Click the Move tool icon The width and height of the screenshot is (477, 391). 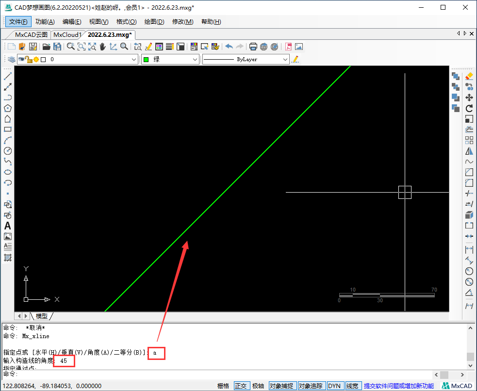(x=469, y=98)
